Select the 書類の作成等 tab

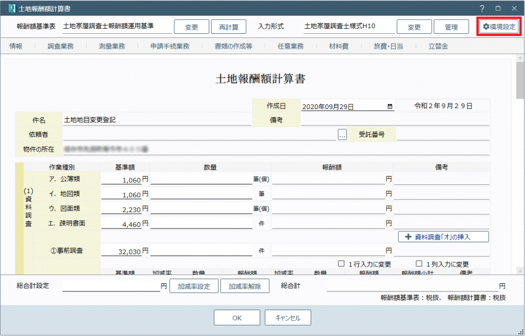[233, 46]
